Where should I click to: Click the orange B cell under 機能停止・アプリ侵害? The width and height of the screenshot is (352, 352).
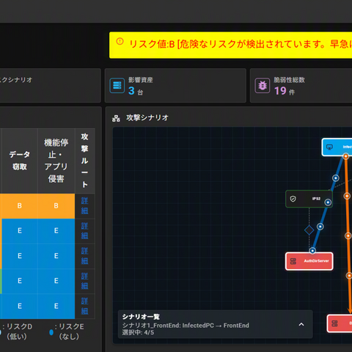pos(56,206)
